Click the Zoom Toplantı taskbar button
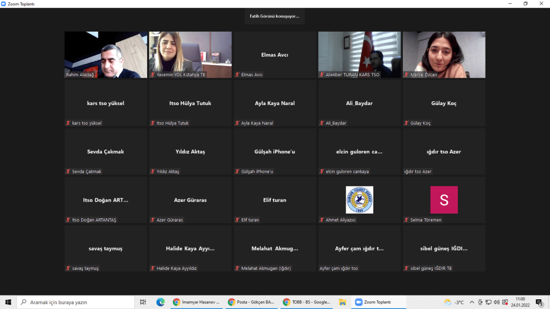The height and width of the screenshot is (309, 550). (x=374, y=302)
